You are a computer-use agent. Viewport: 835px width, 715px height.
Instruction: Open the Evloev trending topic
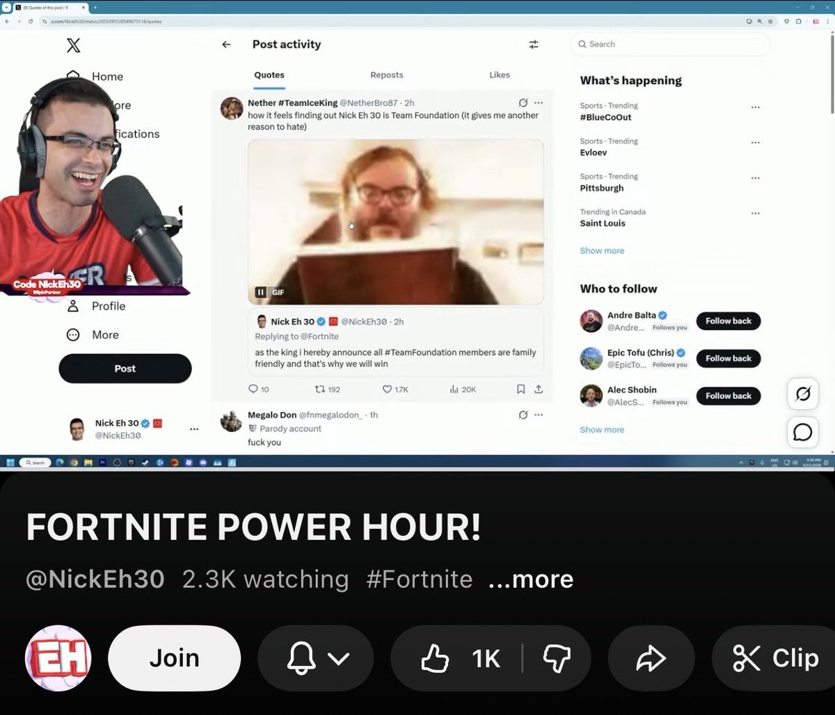pyautogui.click(x=594, y=152)
